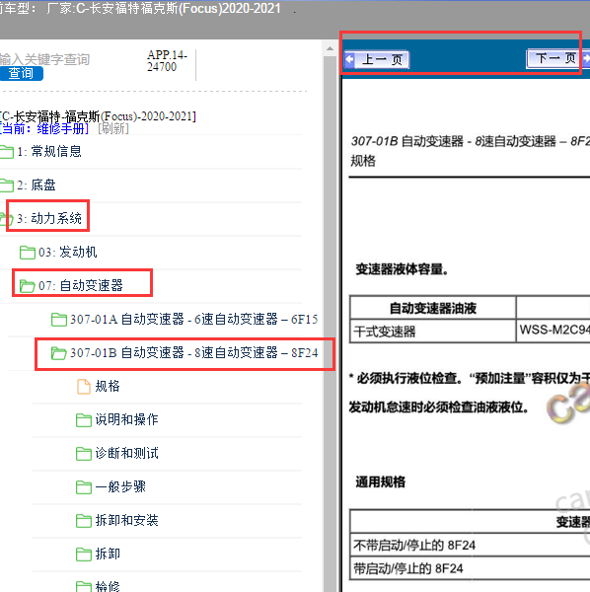The image size is (590, 592).
Task: Collapse the 07: 自动变速器 folder
Action: pyautogui.click(x=81, y=285)
